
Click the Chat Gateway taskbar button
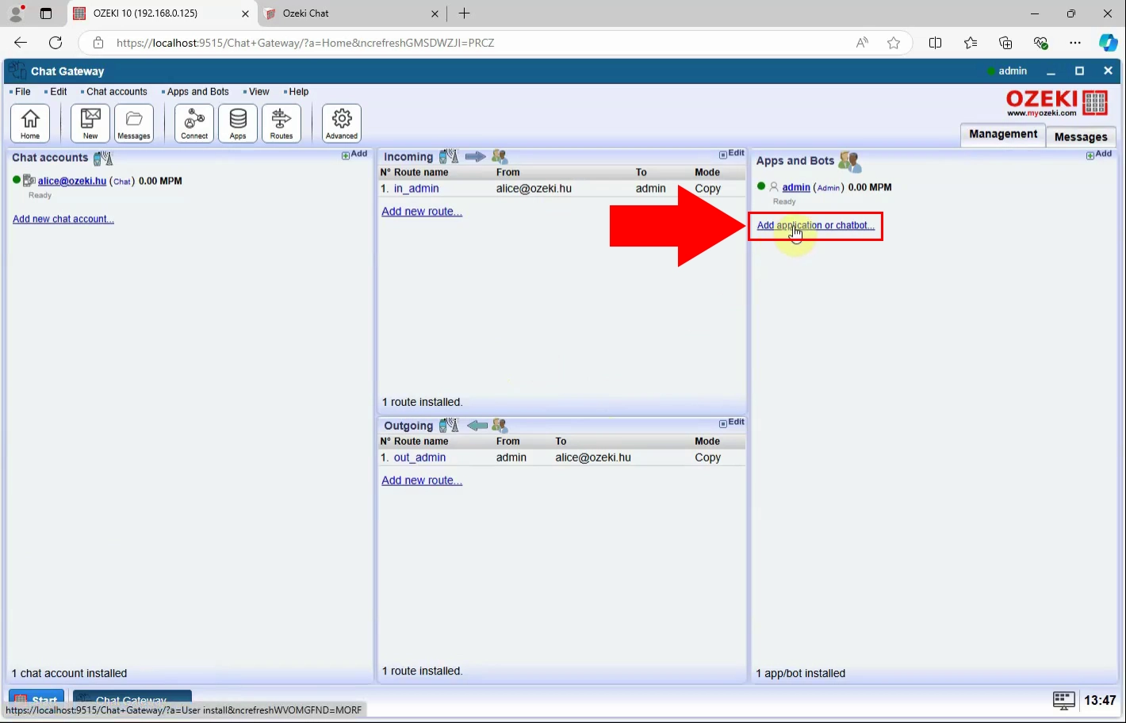(132, 698)
